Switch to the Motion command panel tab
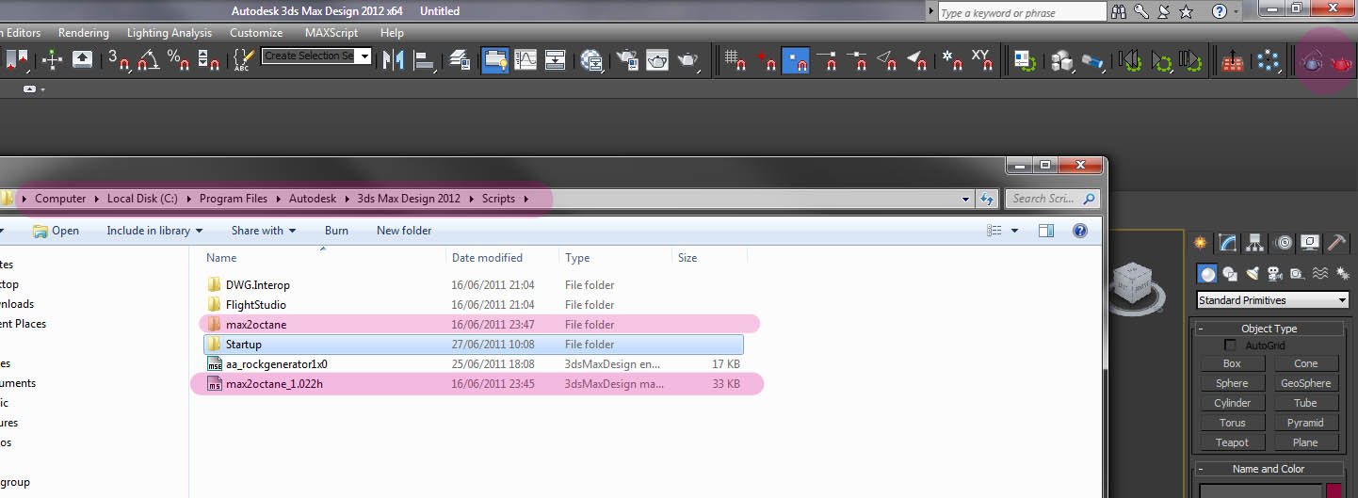 [1283, 243]
